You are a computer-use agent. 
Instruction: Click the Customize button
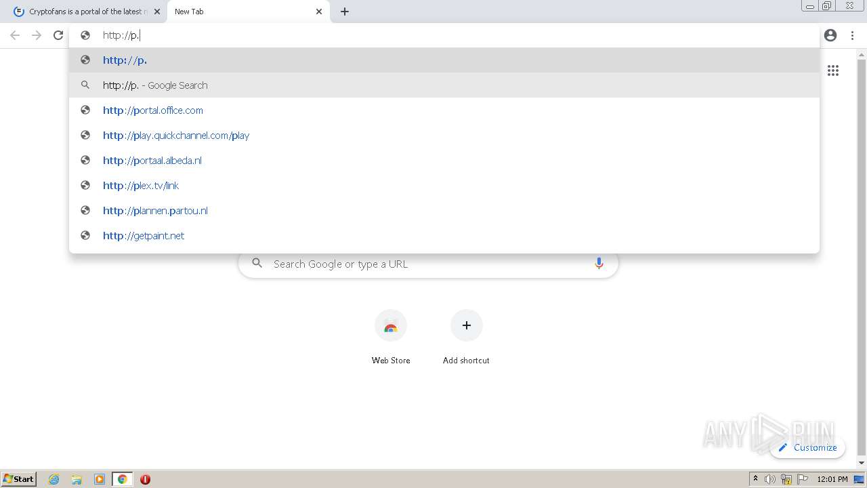coord(807,447)
